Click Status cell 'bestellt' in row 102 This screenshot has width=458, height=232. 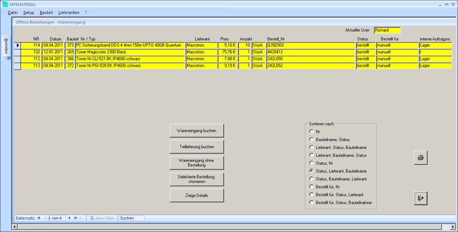pos(366,52)
